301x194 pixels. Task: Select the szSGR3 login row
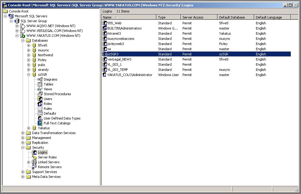click(x=196, y=54)
